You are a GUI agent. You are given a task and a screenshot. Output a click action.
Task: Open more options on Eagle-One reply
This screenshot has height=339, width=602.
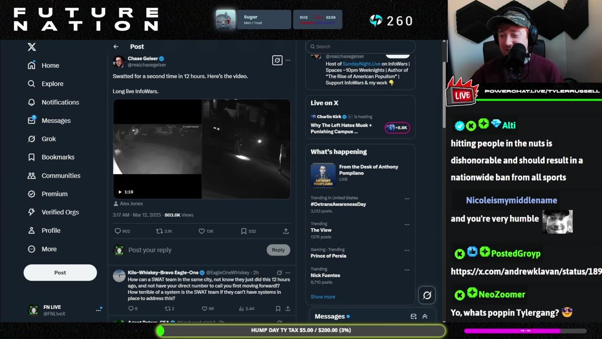point(288,273)
